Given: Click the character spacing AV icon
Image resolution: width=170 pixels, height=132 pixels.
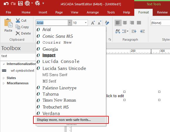Looking at the screenshot, I should pyautogui.click(x=118, y=31).
